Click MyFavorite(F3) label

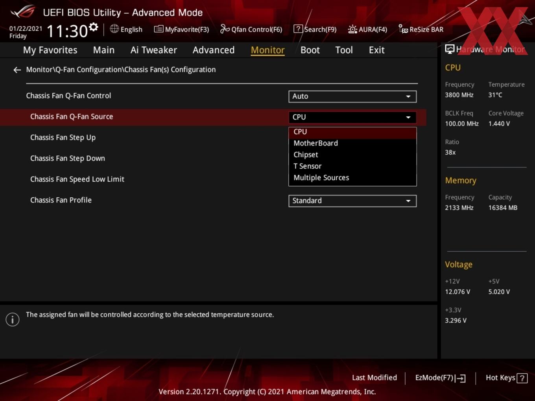pyautogui.click(x=187, y=29)
